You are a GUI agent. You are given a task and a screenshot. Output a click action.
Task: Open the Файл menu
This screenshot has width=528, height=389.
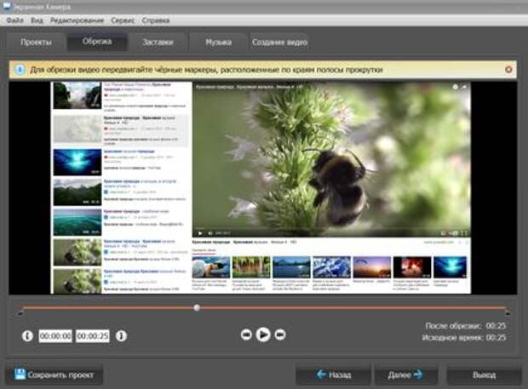click(14, 20)
